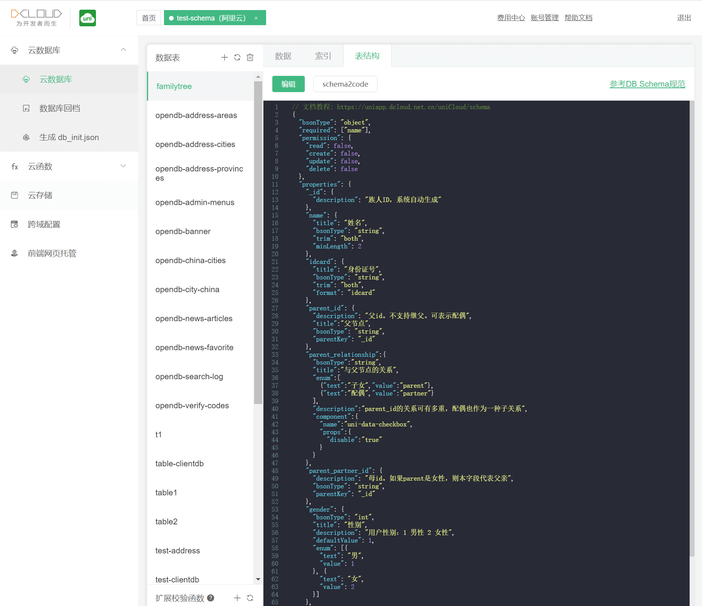Image resolution: width=702 pixels, height=606 pixels.
Task: Open the 账号管理 link
Action: pos(545,18)
